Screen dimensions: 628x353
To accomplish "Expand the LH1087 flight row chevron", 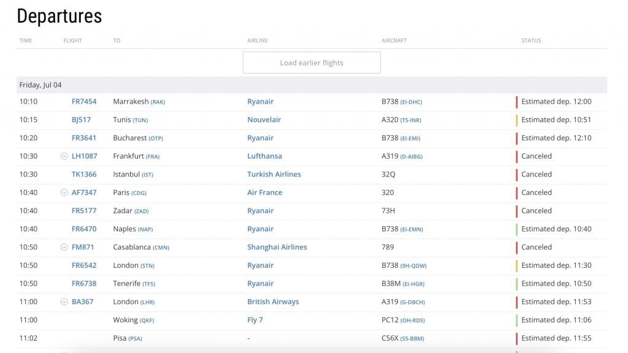I will tap(64, 156).
